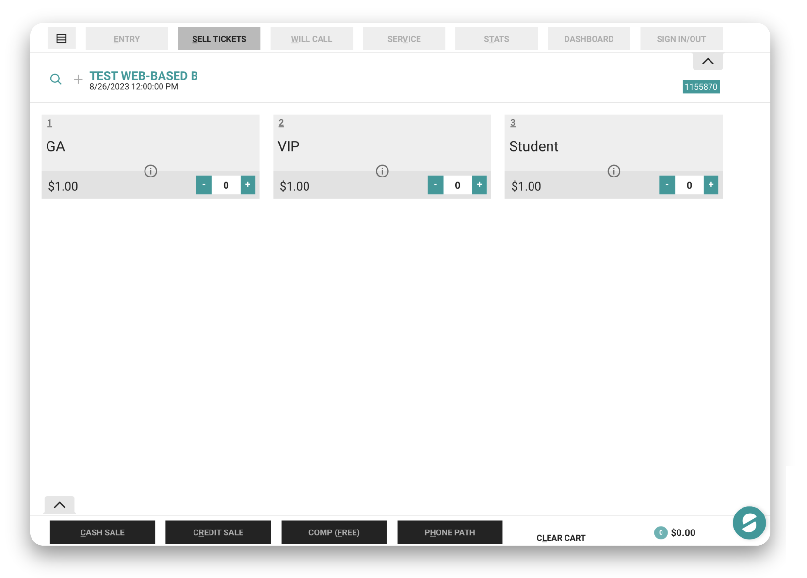This screenshot has height=578, width=807.
Task: Decrease VIP ticket quantity
Action: 436,185
